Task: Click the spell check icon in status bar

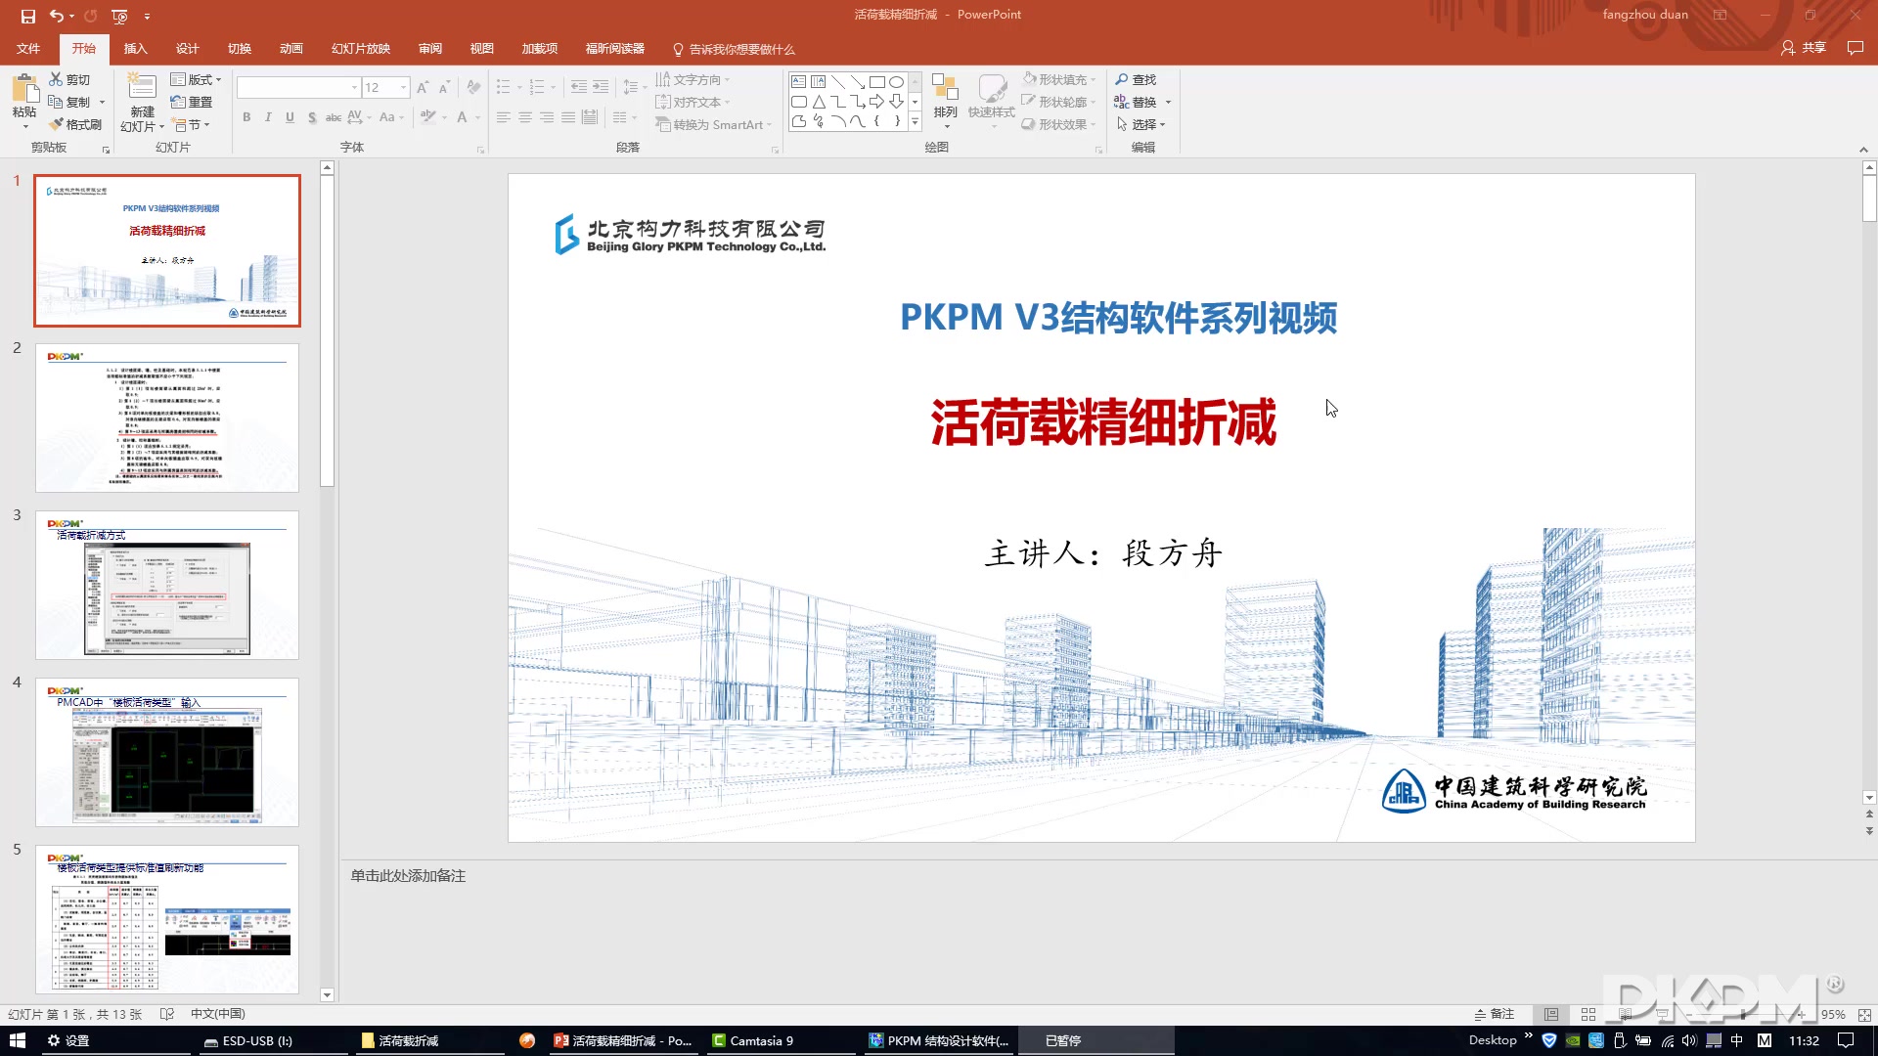Action: [x=166, y=1014]
